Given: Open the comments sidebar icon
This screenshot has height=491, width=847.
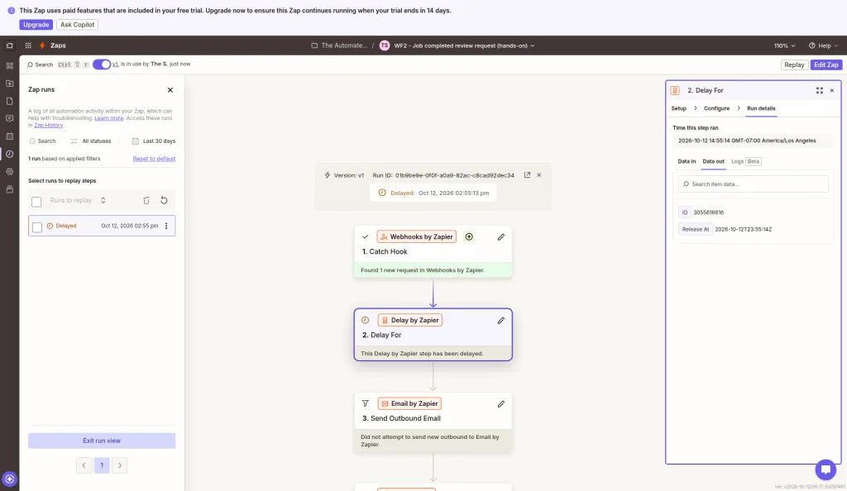Looking at the screenshot, I should [x=9, y=119].
